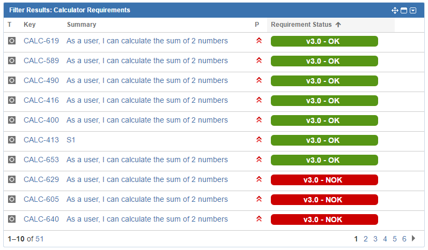
Task: Go to results page 6
Action: (404, 239)
